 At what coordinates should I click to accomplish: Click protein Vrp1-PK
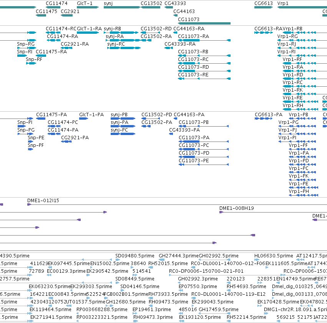pos(299,176)
